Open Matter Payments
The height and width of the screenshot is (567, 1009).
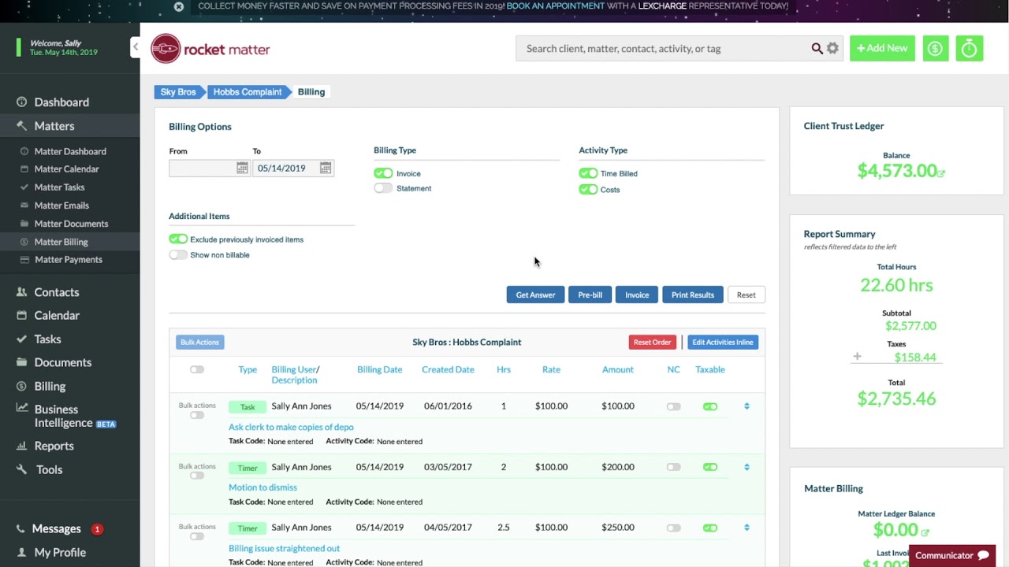(69, 259)
